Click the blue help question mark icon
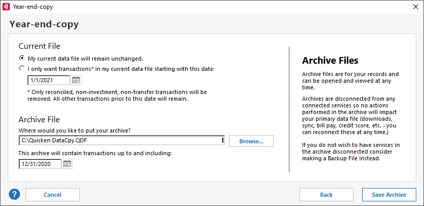 point(14,195)
